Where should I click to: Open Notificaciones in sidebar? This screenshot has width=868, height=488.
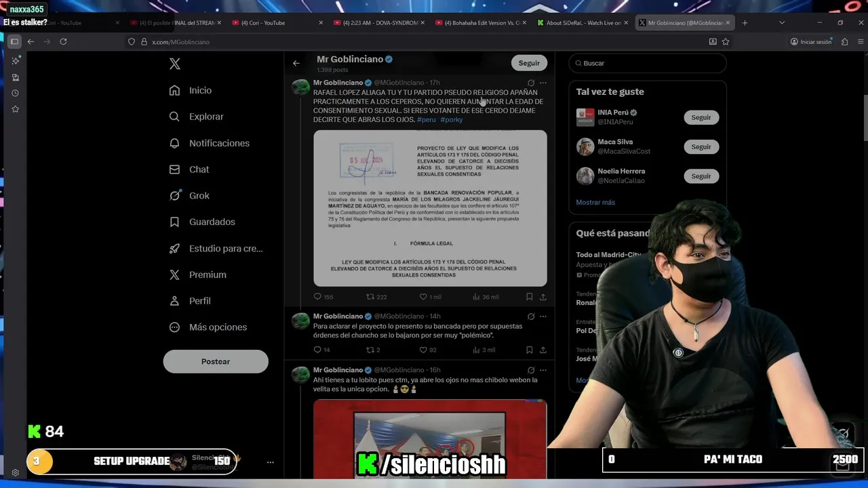click(210, 143)
